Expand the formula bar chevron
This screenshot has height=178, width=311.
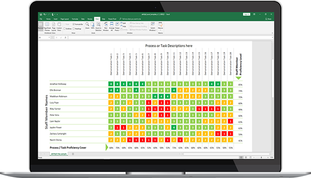coord(272,37)
